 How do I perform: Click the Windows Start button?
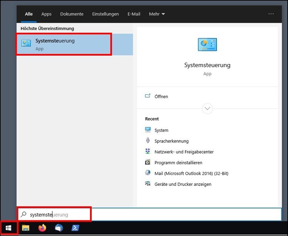(x=8, y=228)
